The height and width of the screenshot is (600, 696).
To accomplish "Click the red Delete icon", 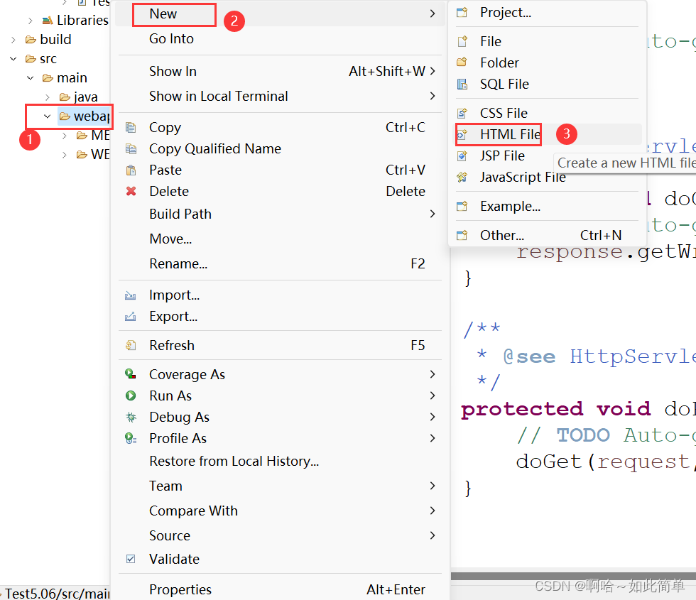I will [x=131, y=191].
